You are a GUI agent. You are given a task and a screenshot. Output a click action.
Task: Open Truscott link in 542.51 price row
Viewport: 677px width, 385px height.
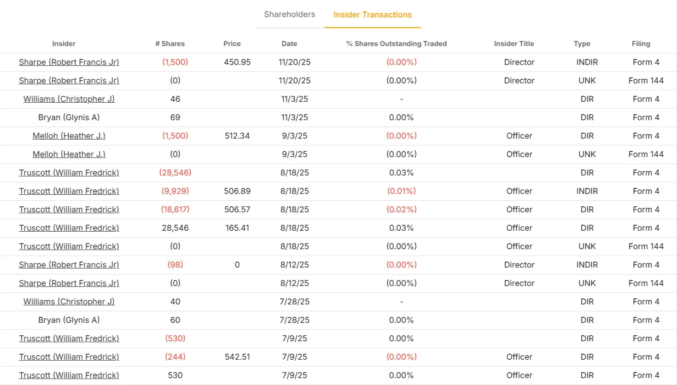(69, 357)
